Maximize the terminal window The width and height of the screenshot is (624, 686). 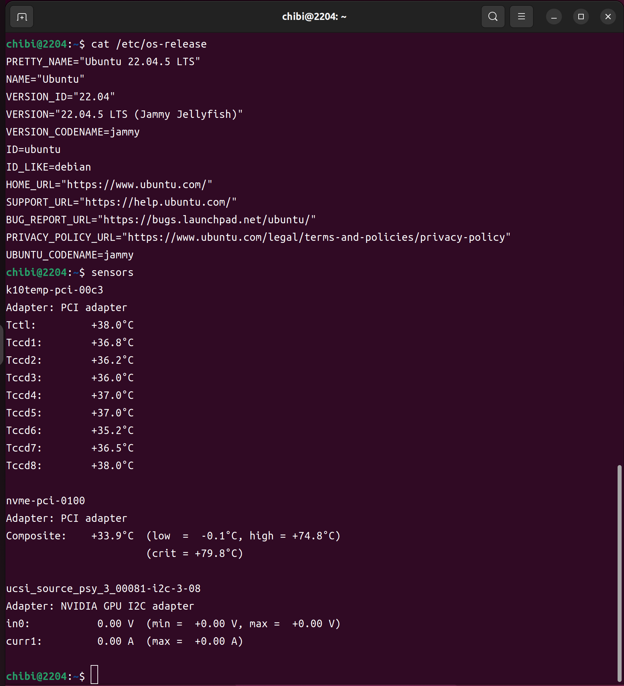(x=581, y=17)
